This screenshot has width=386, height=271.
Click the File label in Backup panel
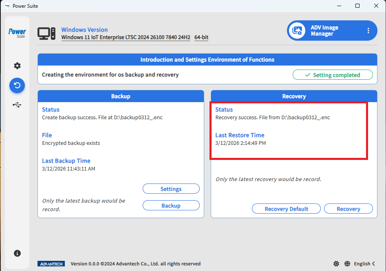47,135
